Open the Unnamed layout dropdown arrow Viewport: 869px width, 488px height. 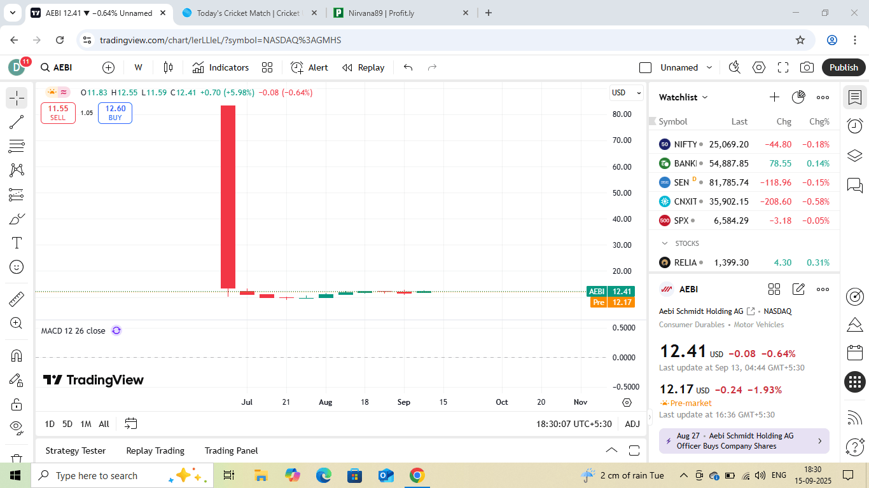click(709, 67)
